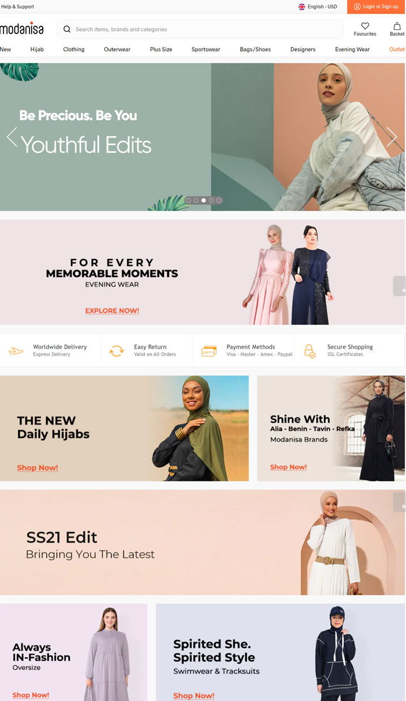Click the search magnifier icon
Image resolution: width=406 pixels, height=701 pixels.
[67, 29]
